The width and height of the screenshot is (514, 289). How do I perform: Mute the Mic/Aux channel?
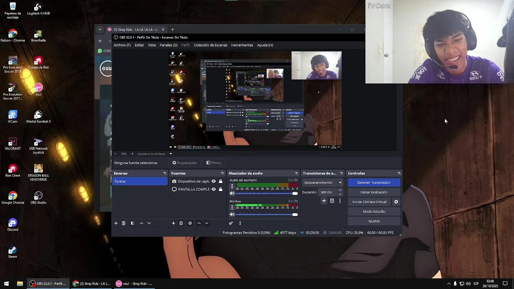(232, 214)
